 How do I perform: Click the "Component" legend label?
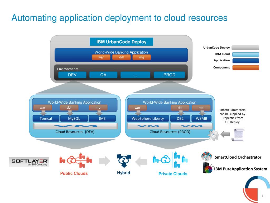221,67
